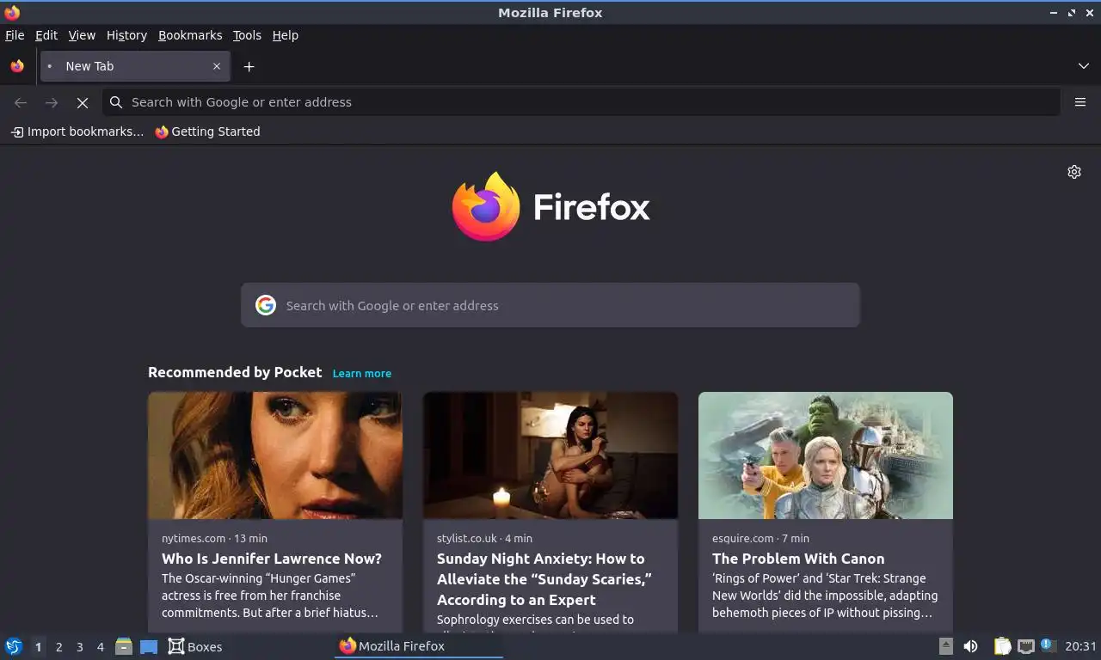Click the esquire.com · 7 min source text
This screenshot has height=660, width=1101.
[x=760, y=538]
